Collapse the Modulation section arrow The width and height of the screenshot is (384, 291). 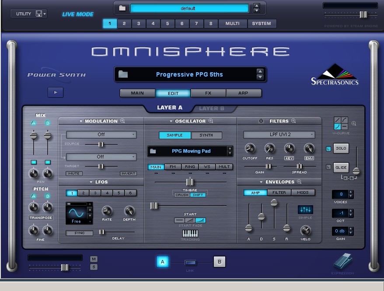[81, 121]
